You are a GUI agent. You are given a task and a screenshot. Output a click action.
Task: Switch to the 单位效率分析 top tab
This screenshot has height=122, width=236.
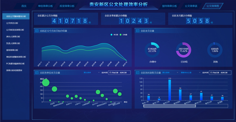point(45,6)
